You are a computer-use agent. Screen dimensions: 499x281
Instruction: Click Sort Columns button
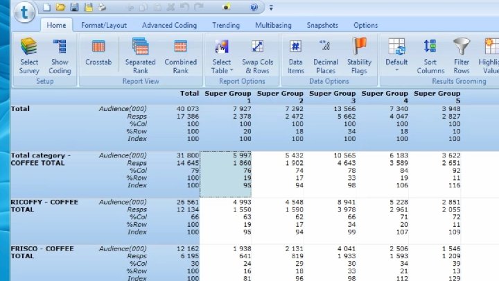click(430, 56)
